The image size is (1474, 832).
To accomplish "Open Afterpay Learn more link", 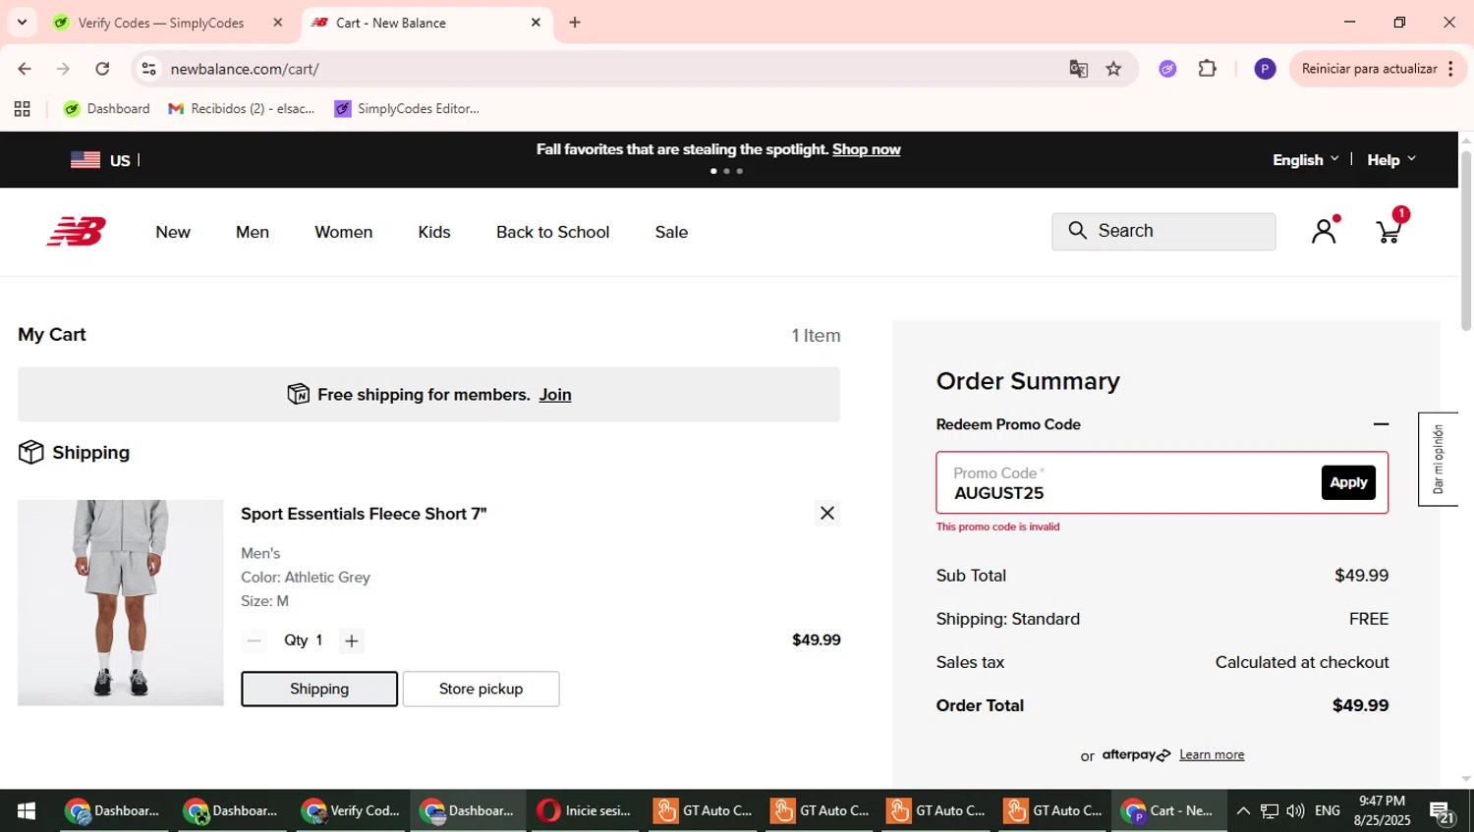I will coord(1212,754).
